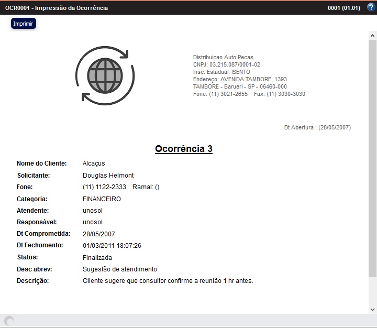
Task: Click the loading spinner icon in status bar
Action: pos(9,321)
